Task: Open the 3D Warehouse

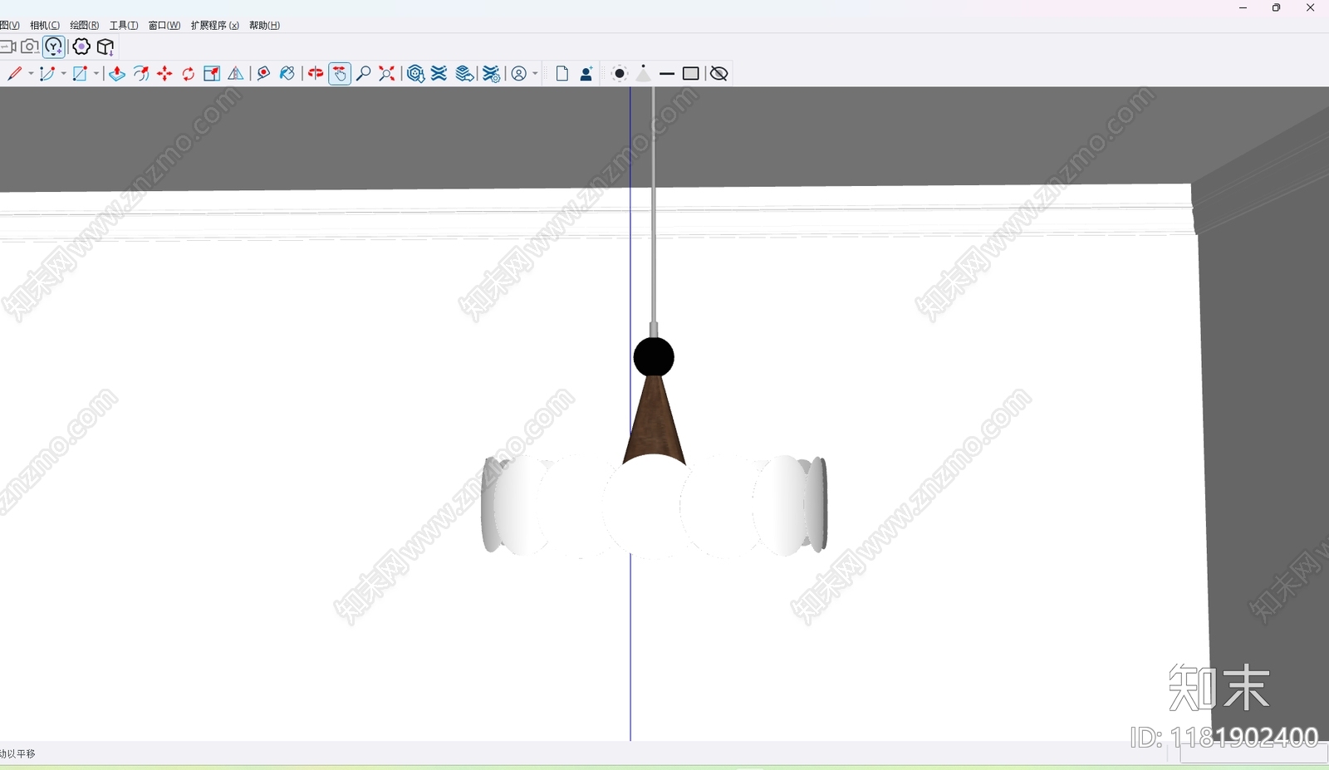Action: [416, 74]
